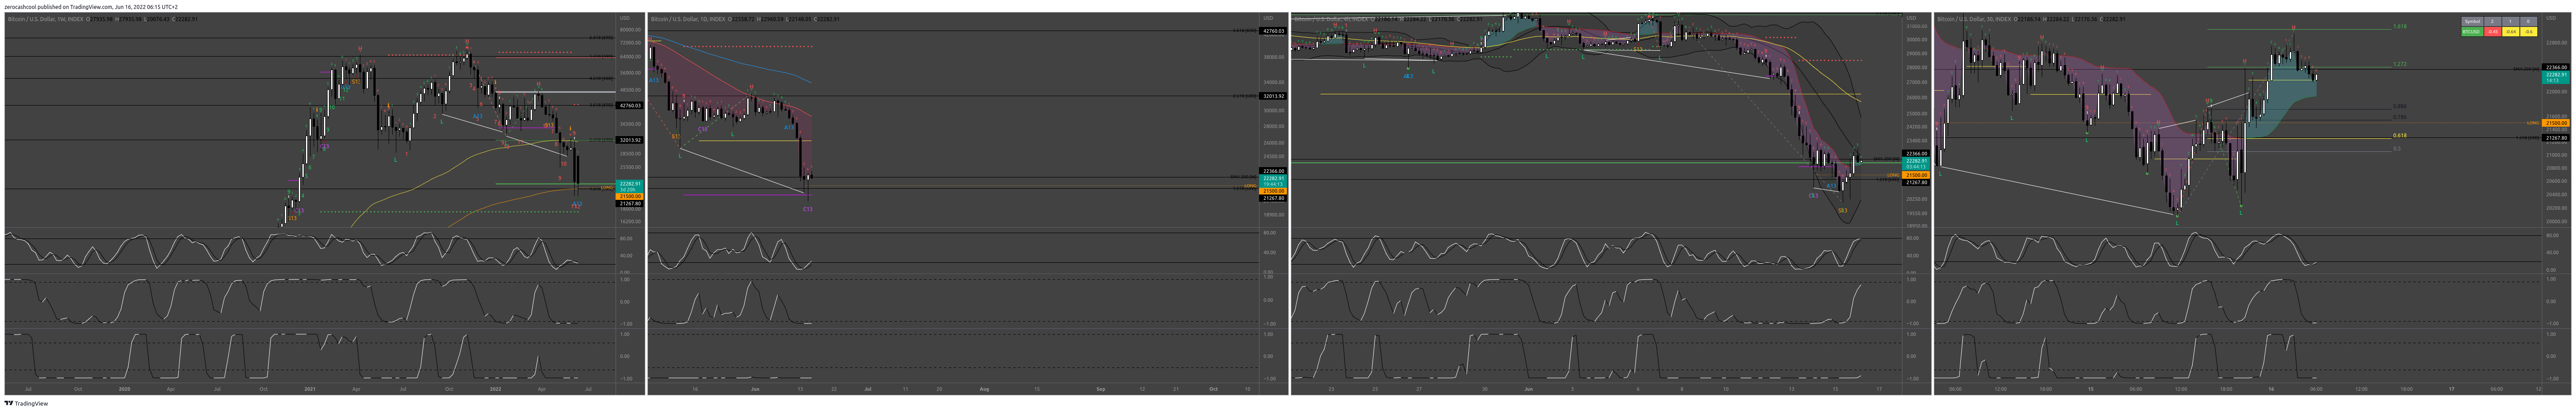Select the weekly (1W) Bitcoin chart title

point(45,19)
